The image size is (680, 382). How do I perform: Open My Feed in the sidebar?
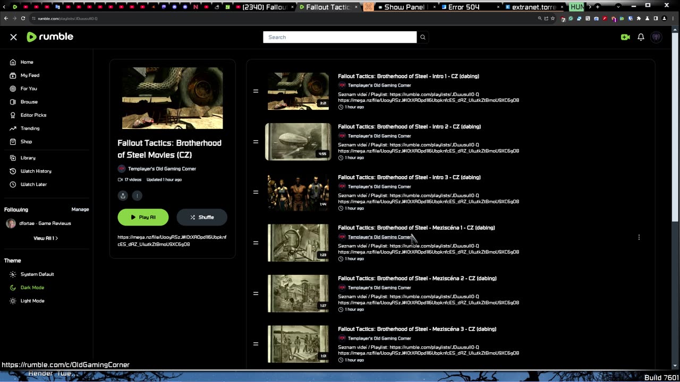[x=30, y=75]
